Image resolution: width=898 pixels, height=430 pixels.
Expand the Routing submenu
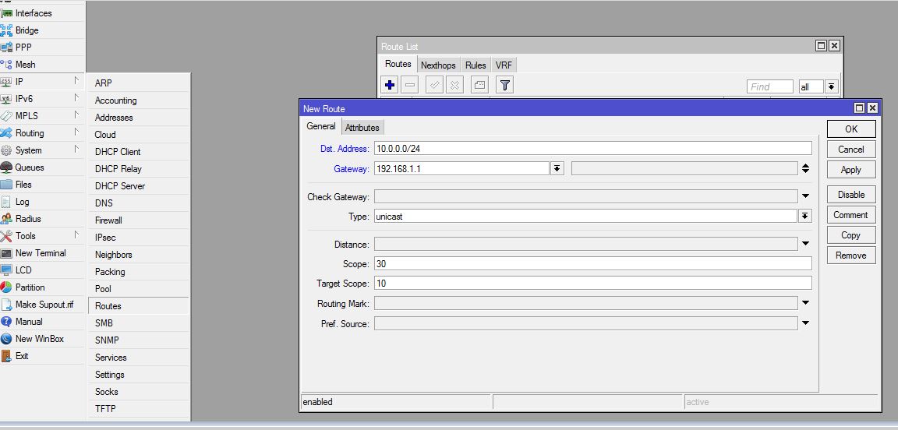tap(42, 133)
